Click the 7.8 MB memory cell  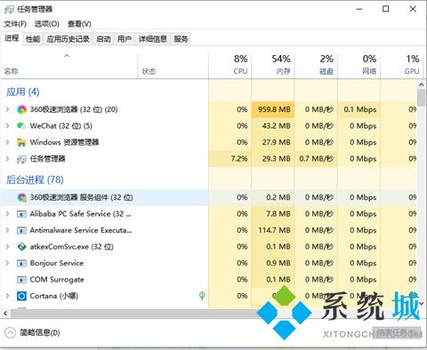click(x=273, y=214)
